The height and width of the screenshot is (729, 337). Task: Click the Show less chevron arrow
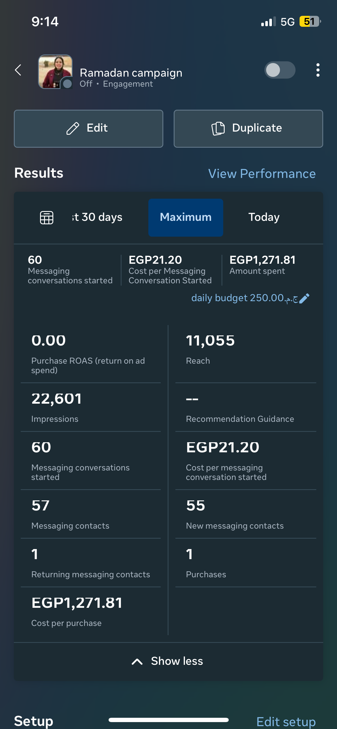point(137,662)
